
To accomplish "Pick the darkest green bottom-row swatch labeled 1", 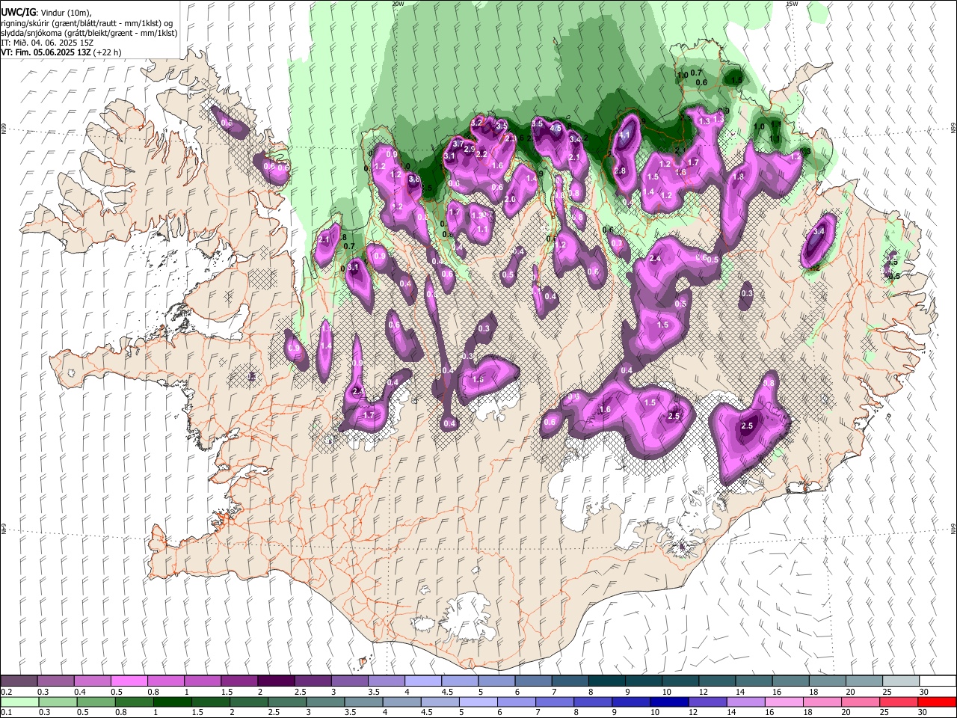I will (x=173, y=702).
